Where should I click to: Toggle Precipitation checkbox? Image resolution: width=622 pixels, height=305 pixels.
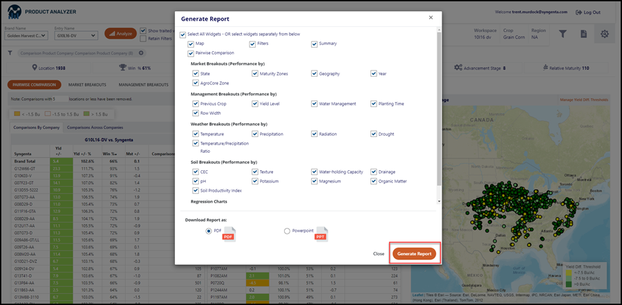pyautogui.click(x=254, y=134)
